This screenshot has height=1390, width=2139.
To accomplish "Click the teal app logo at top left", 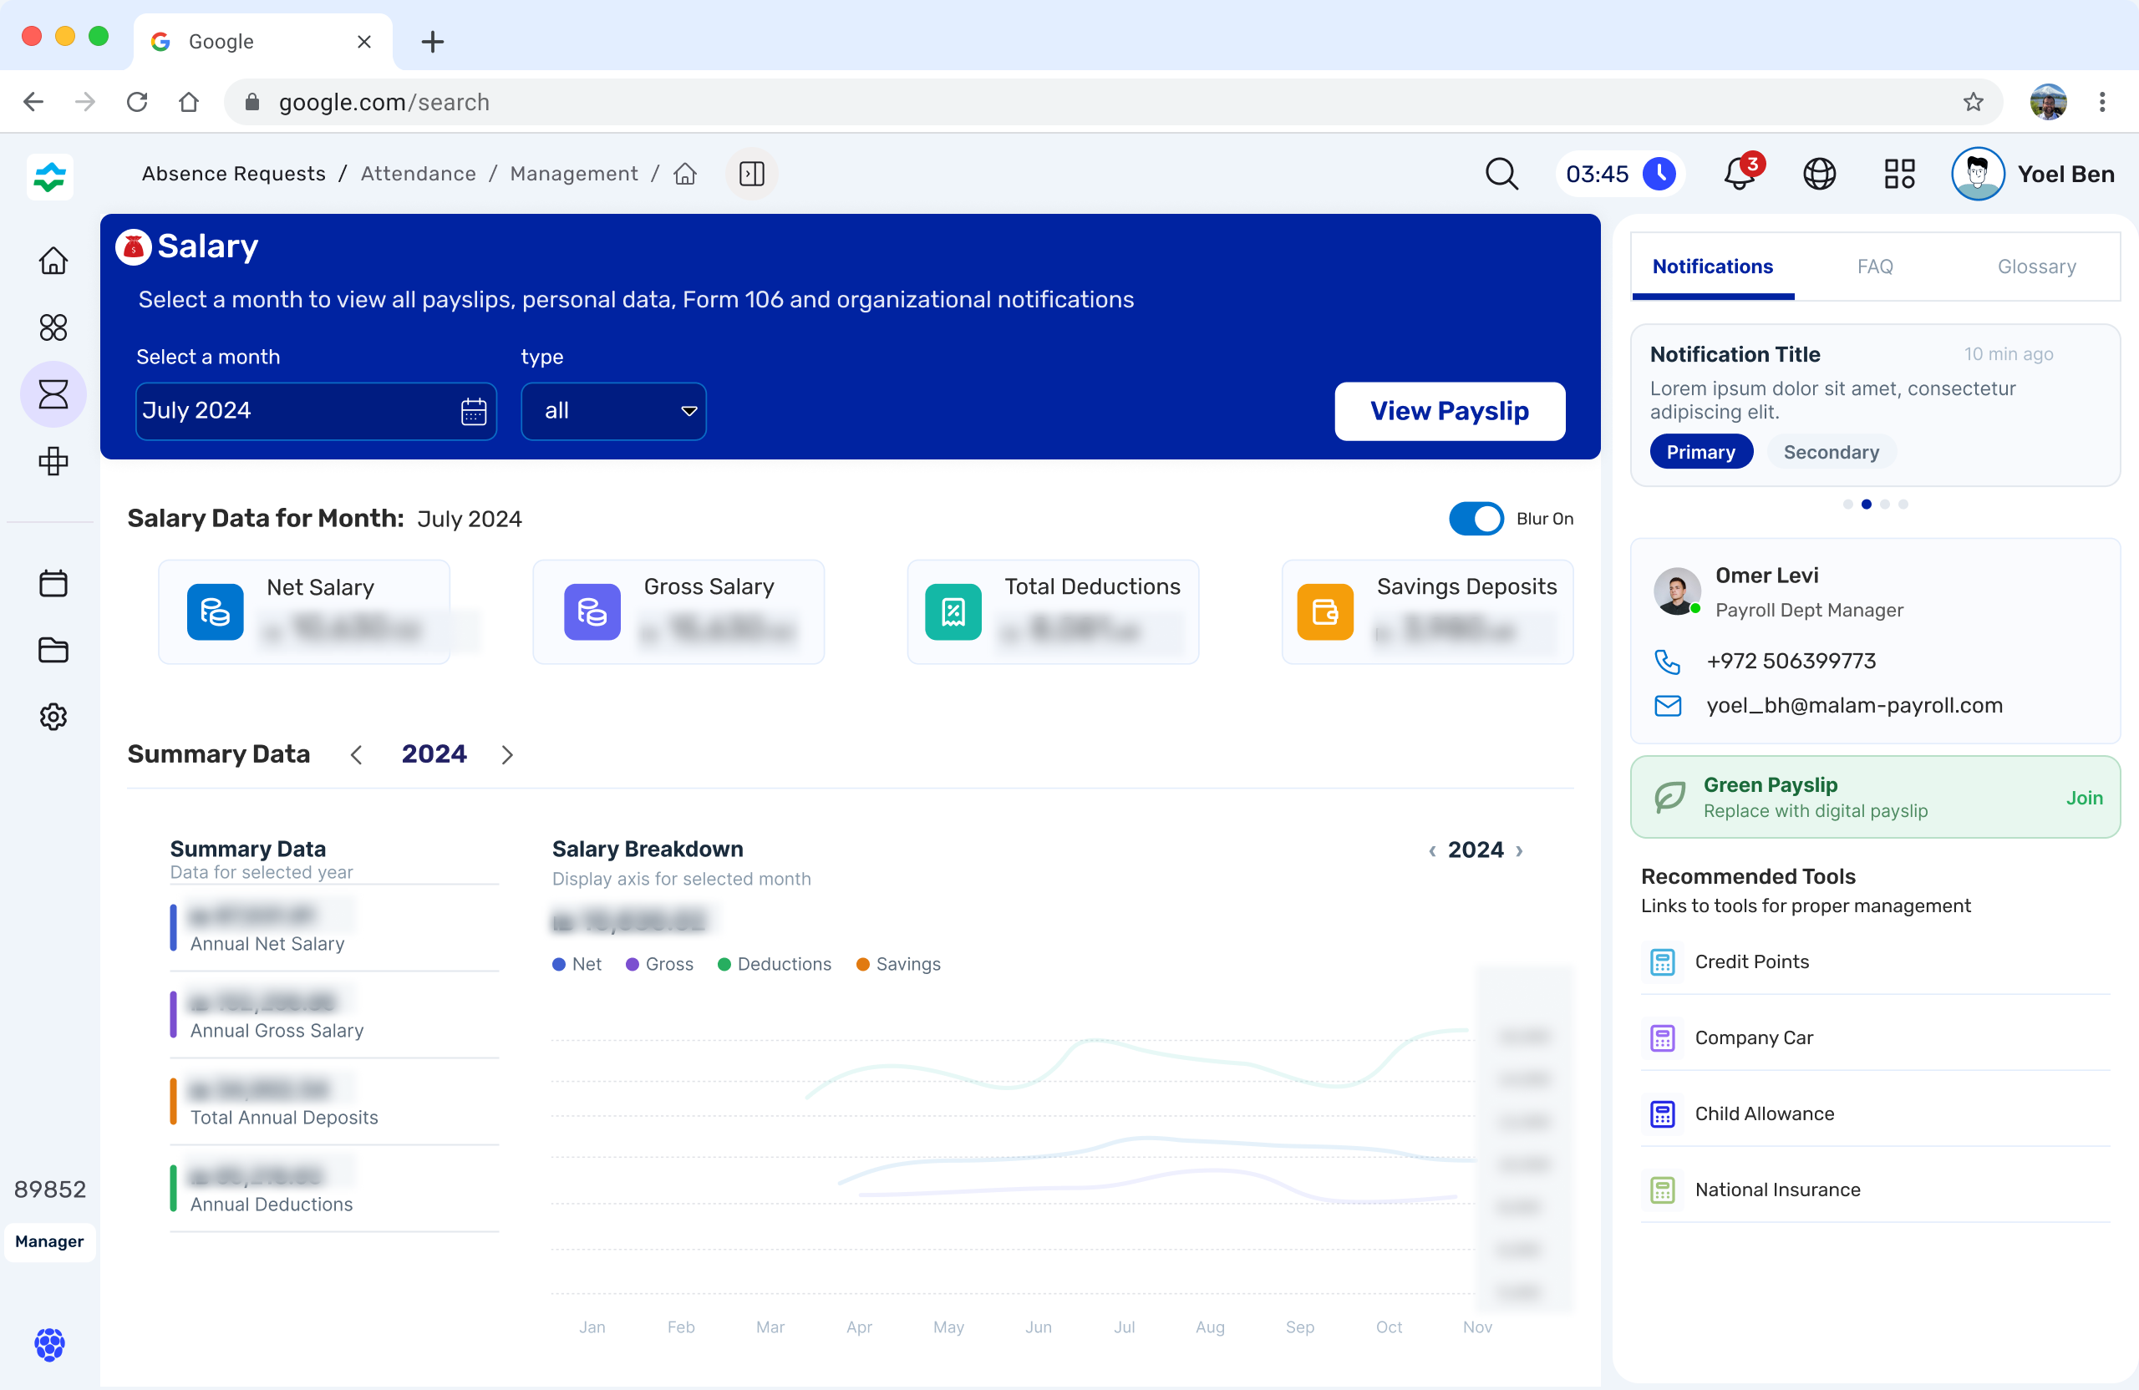I will 49,176.
